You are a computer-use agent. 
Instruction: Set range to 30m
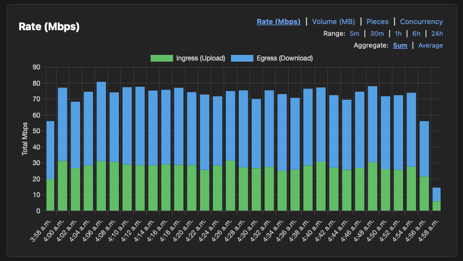click(377, 34)
